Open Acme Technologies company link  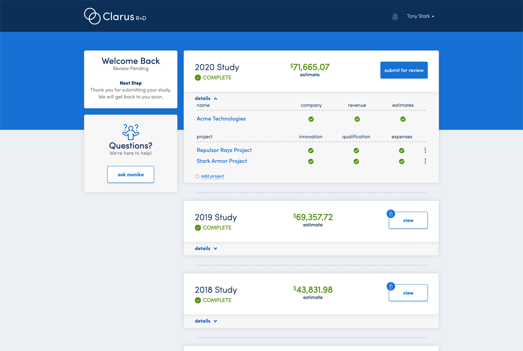(x=221, y=119)
